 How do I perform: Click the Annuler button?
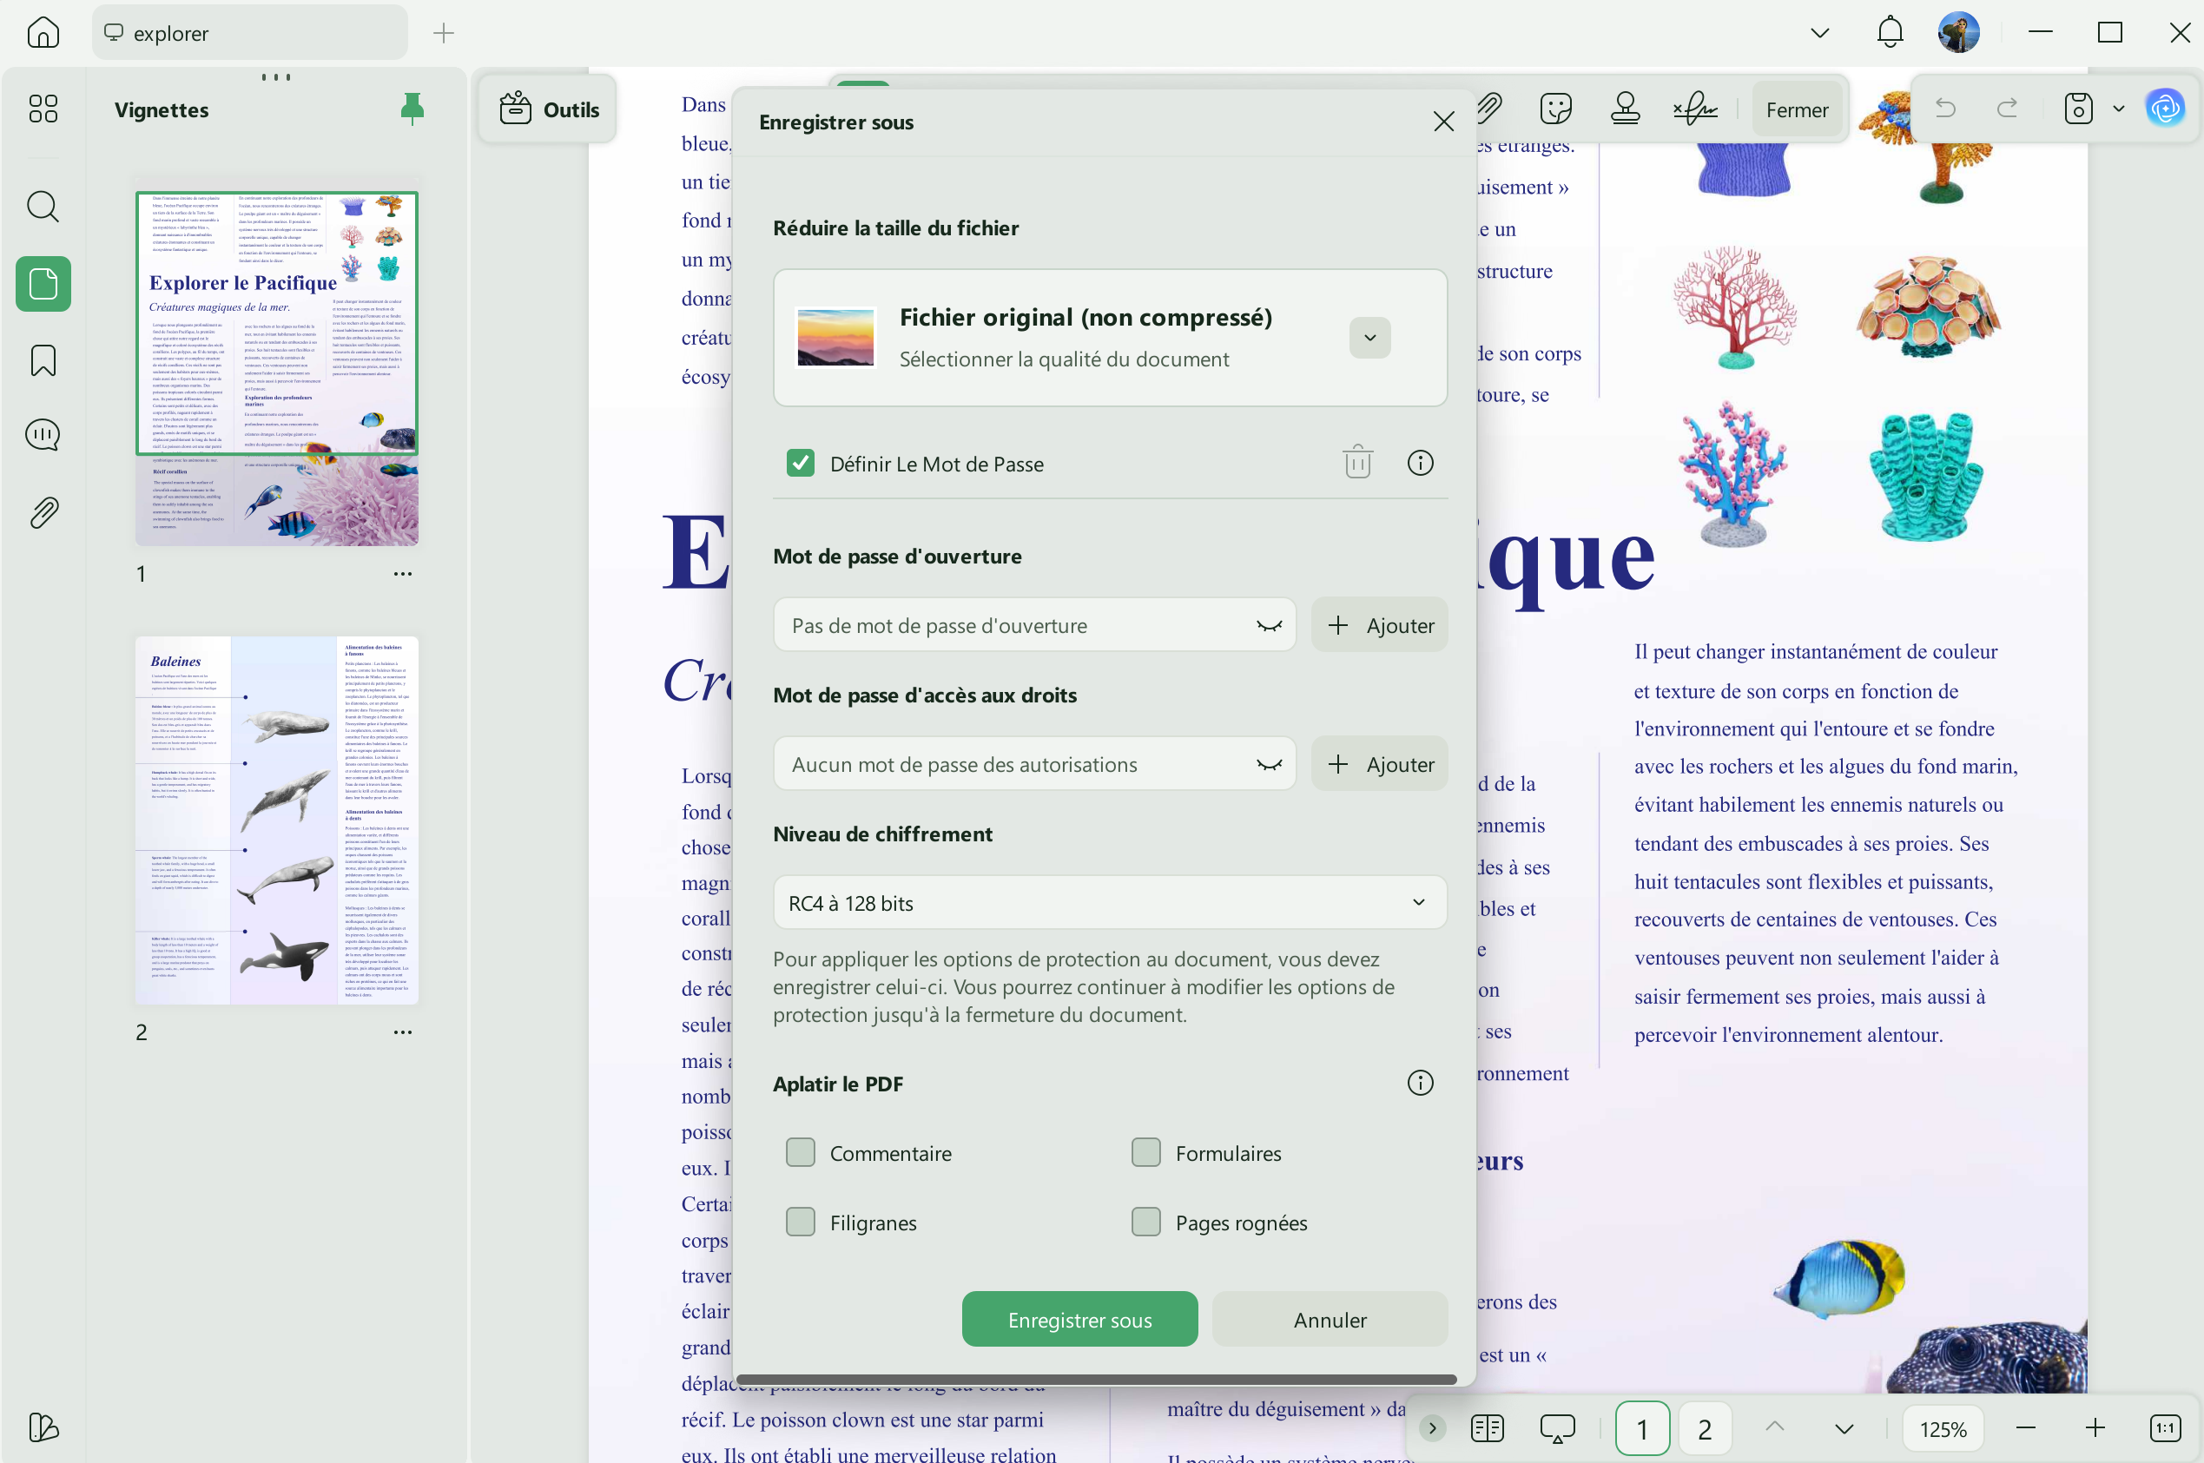pyautogui.click(x=1330, y=1320)
